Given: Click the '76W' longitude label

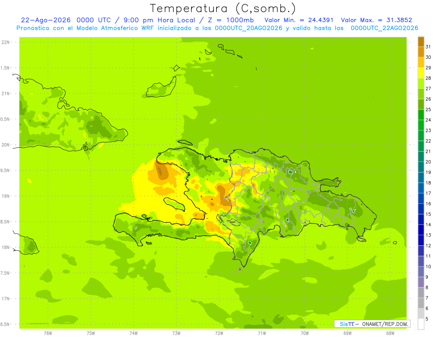Looking at the screenshot, I should 48,333.
